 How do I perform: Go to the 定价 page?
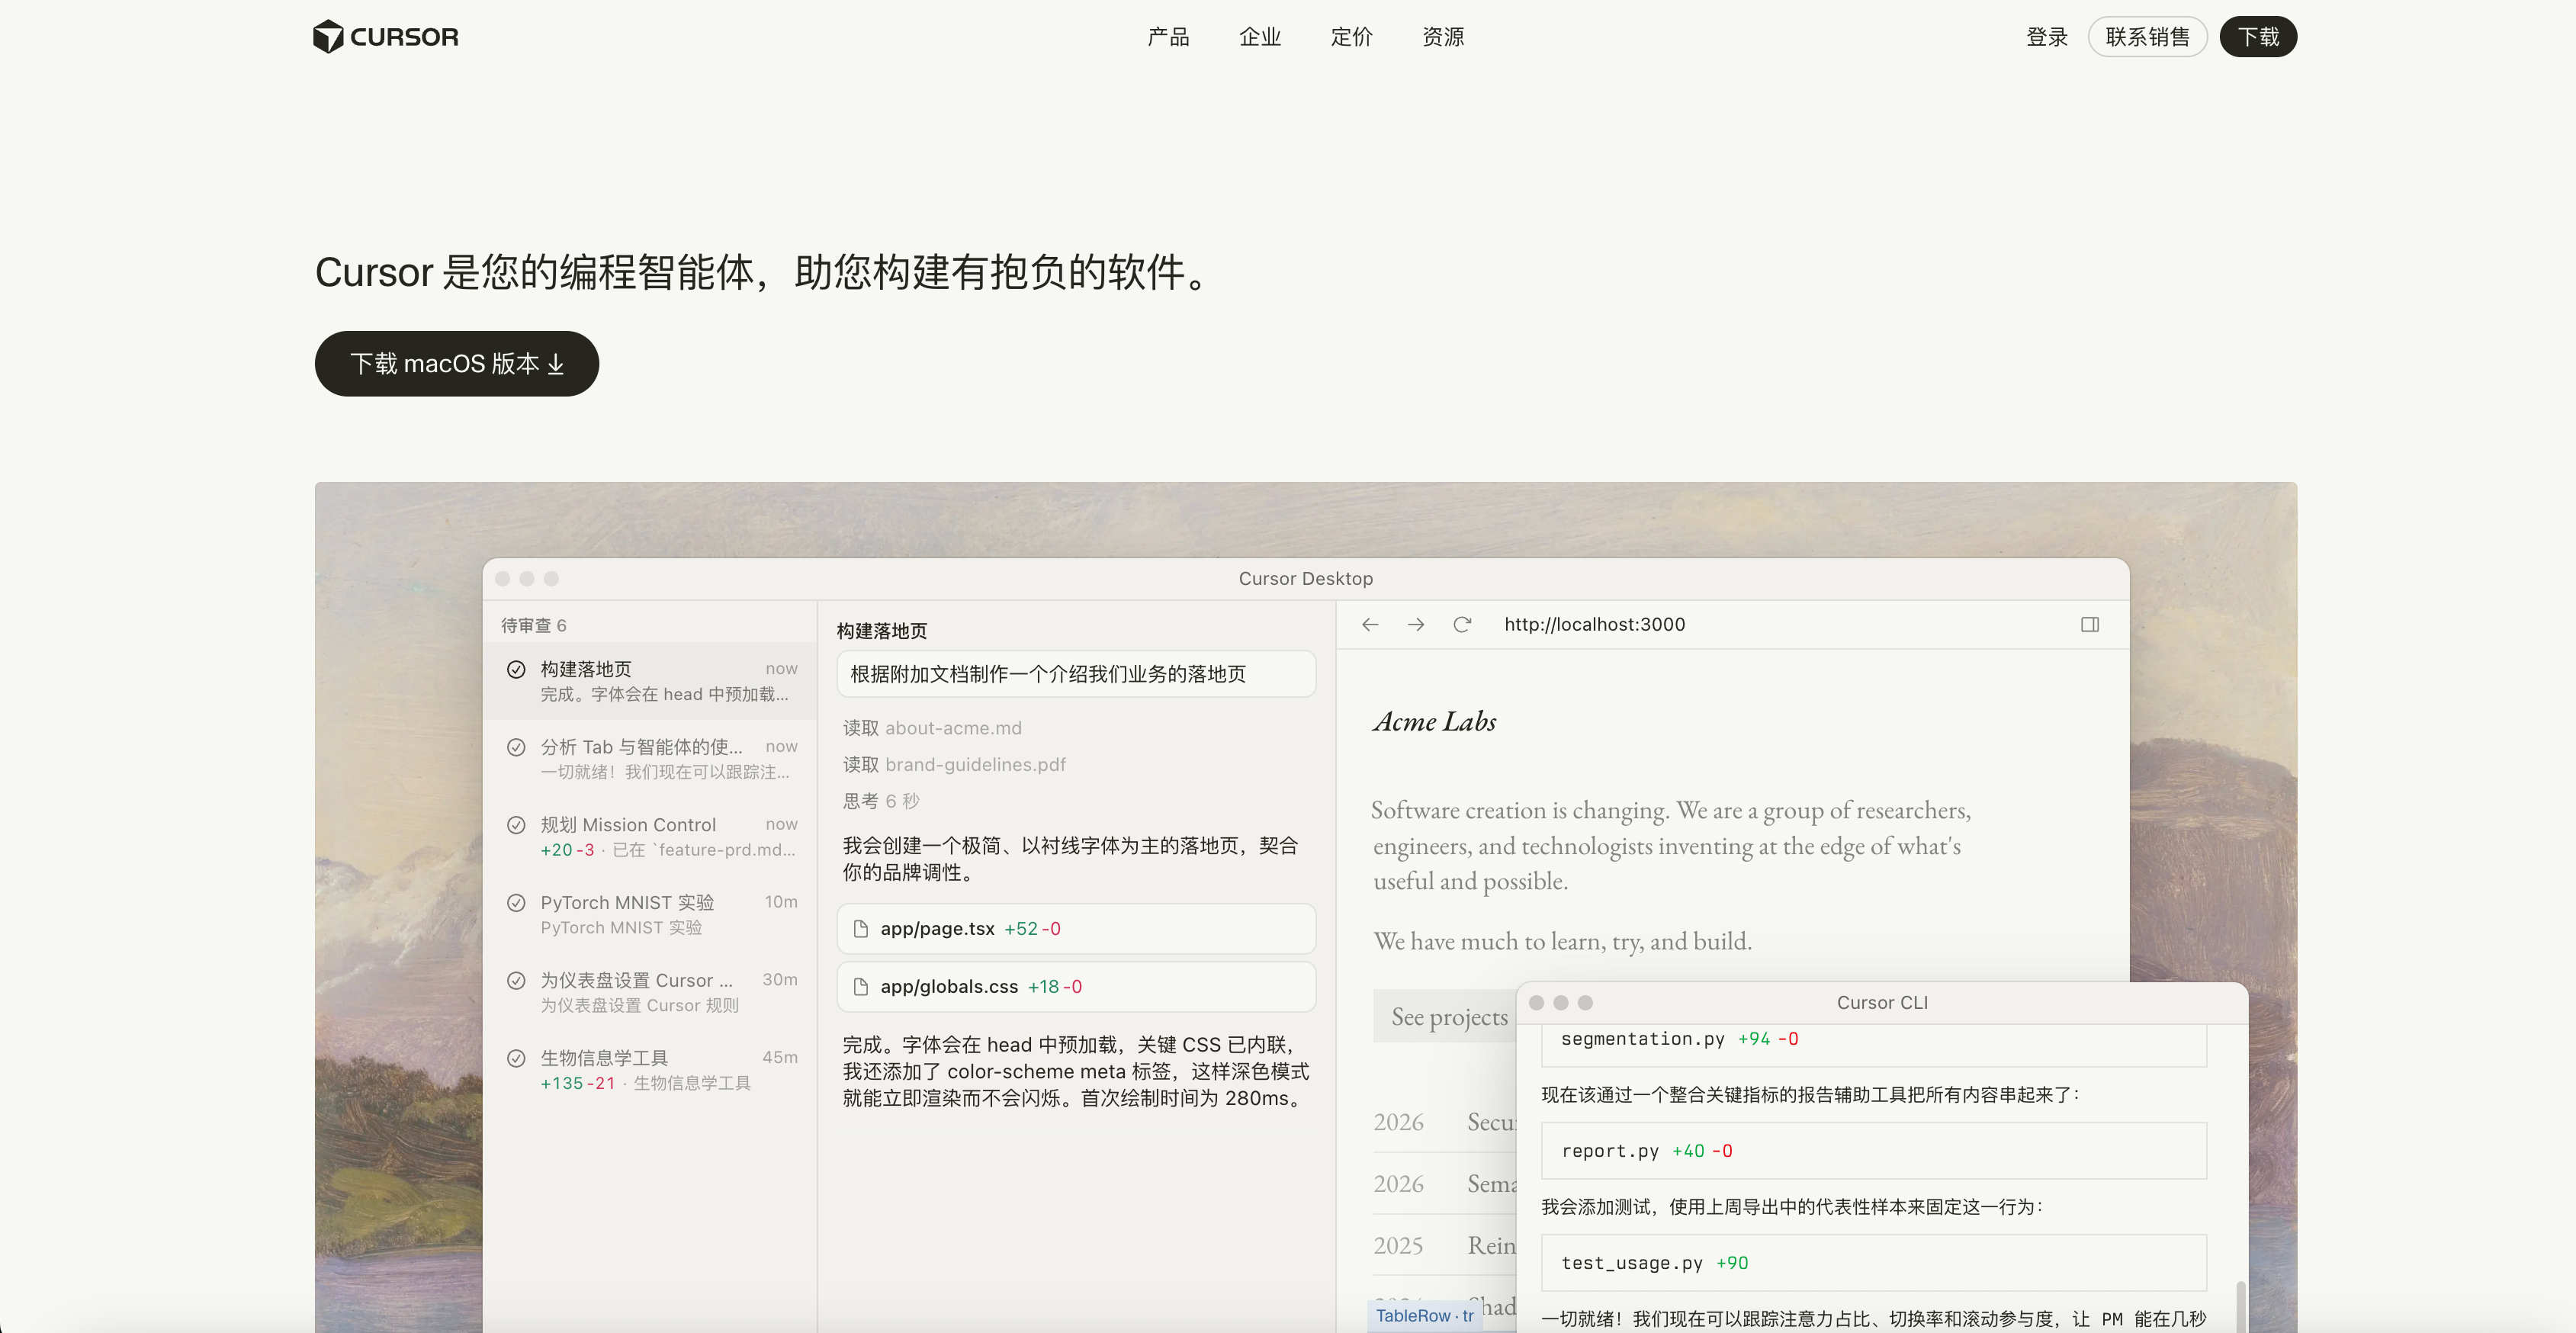(x=1352, y=37)
